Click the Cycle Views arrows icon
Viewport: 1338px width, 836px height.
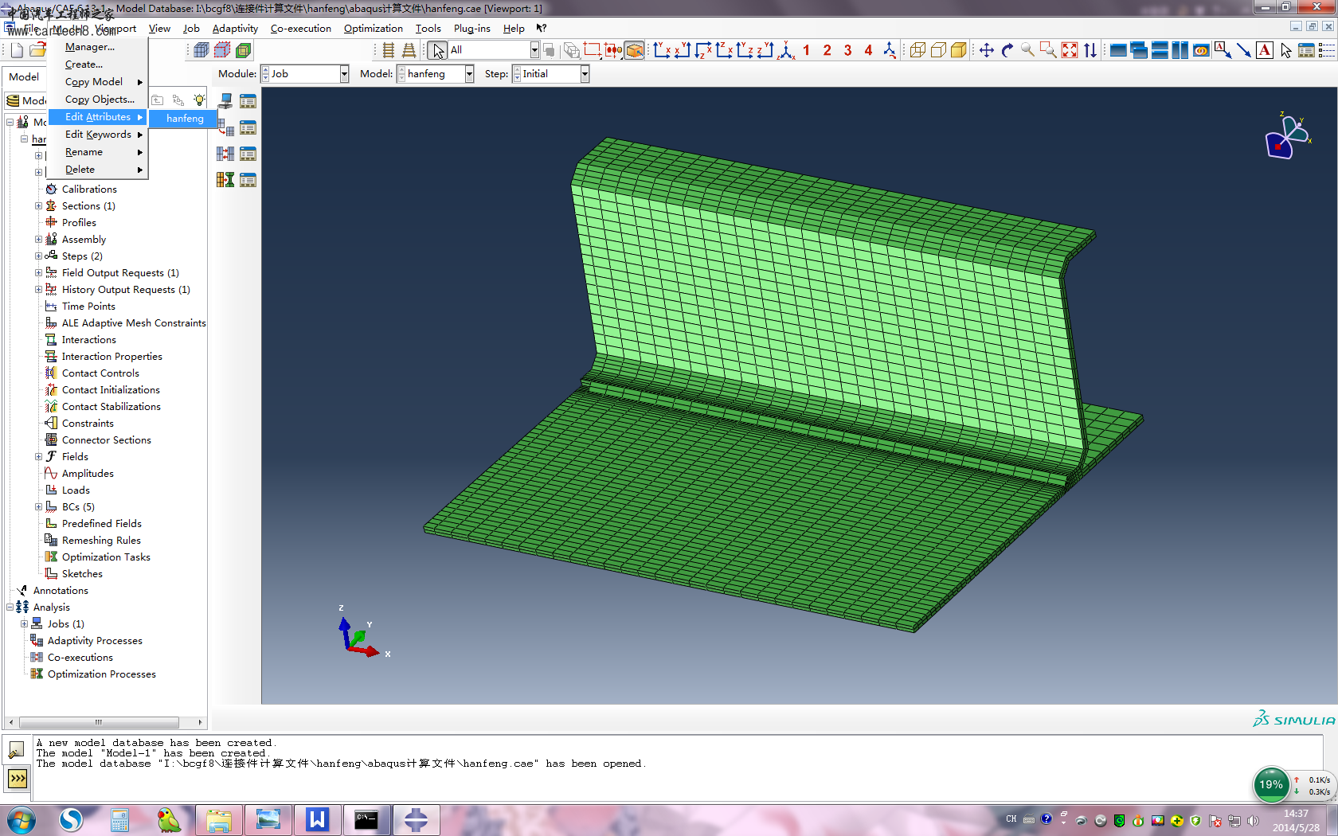pos(1090,50)
